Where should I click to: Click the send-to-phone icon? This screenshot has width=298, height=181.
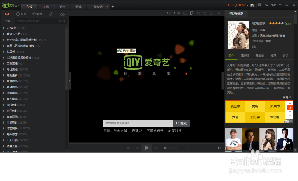[192, 13]
